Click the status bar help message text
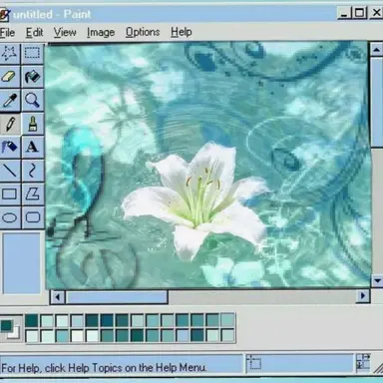Screen dimensions: 383x383 [x=104, y=368]
